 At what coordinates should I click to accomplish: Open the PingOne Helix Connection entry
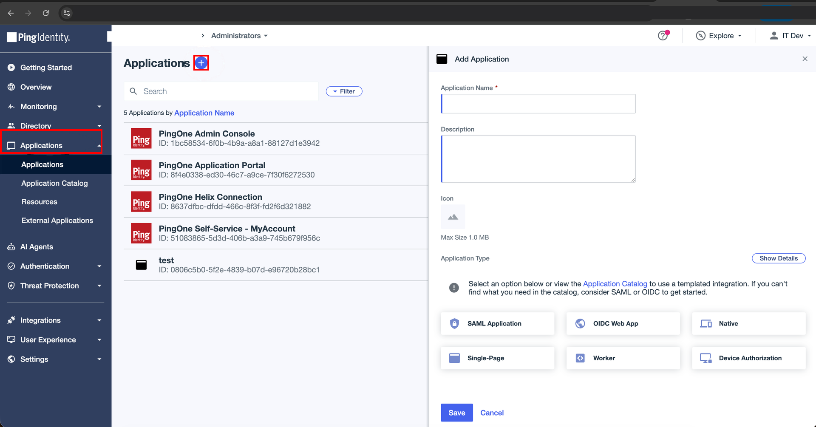[x=276, y=202]
